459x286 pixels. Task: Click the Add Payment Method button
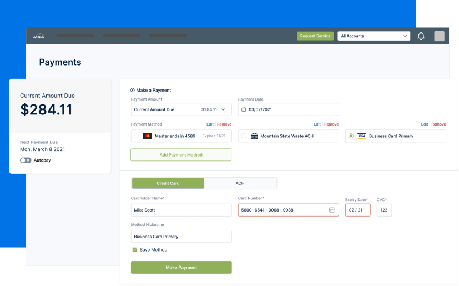click(181, 155)
